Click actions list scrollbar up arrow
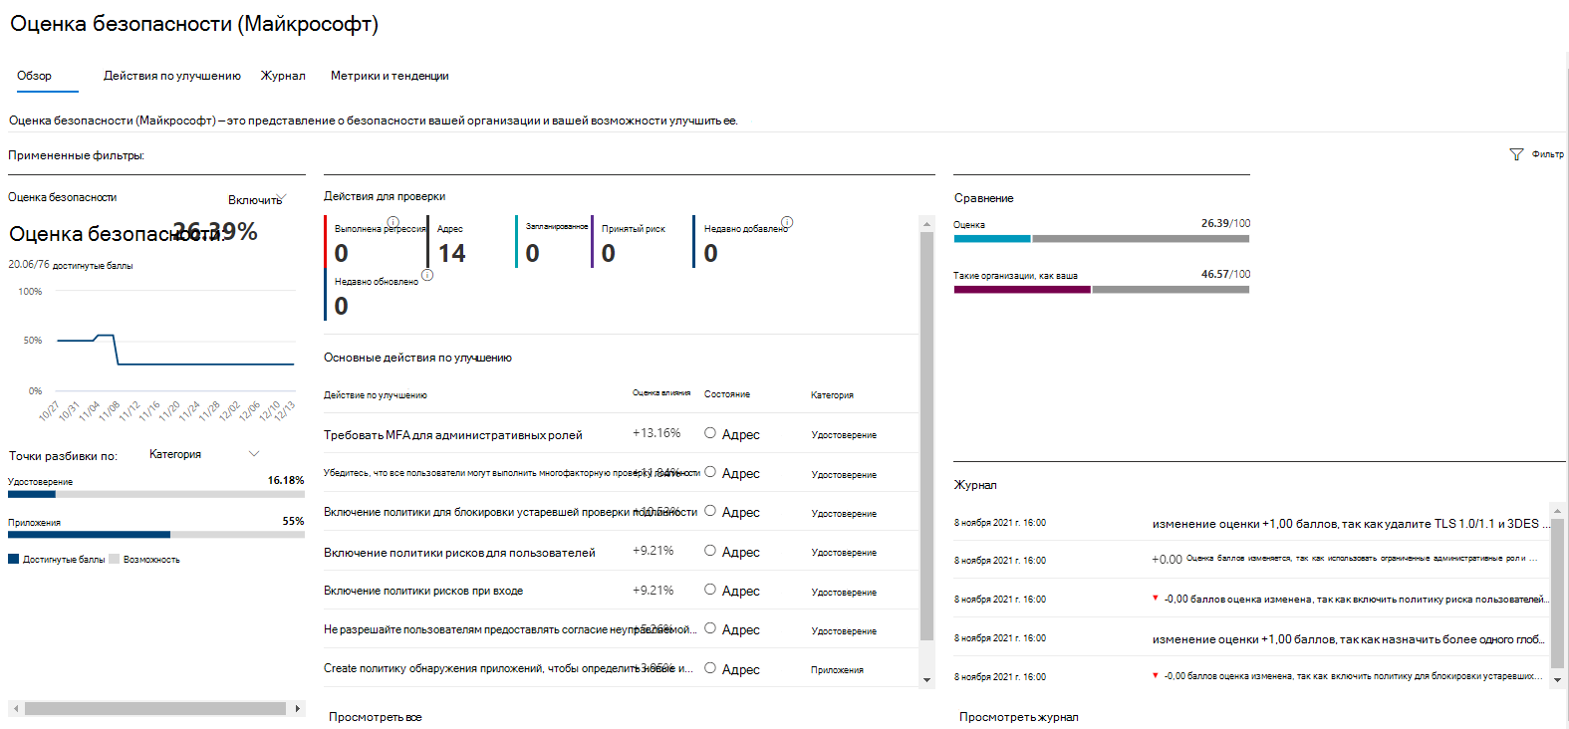The image size is (1569, 729). point(926,223)
